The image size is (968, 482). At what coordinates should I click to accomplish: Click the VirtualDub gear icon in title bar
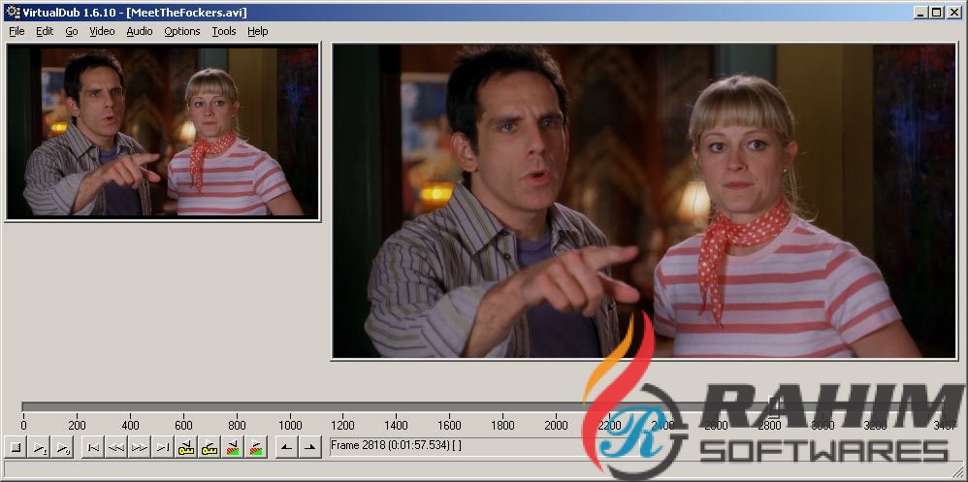(x=13, y=12)
